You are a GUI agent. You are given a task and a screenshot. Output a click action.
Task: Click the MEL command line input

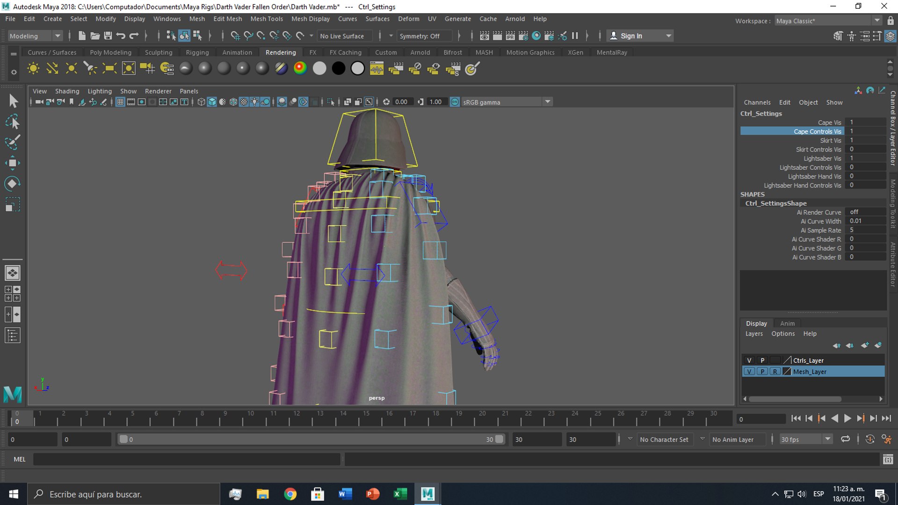tap(187, 459)
